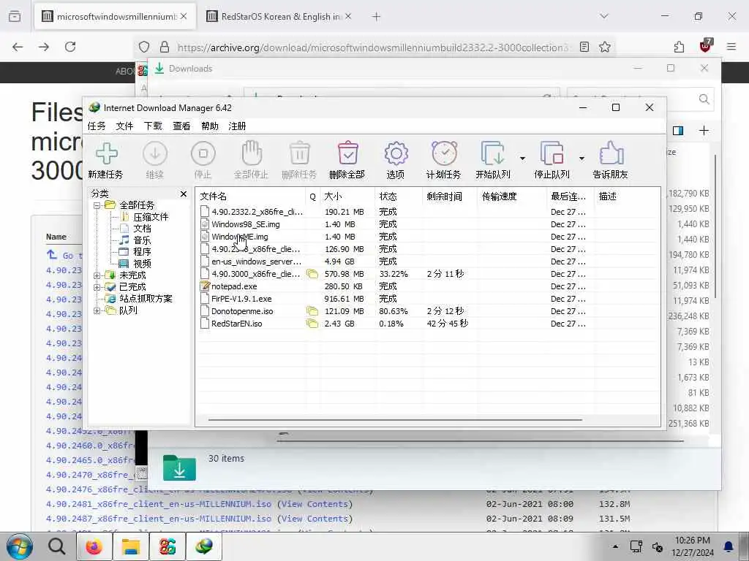Select Video (视频) category
Screen dimensions: 749x561
pos(142,264)
